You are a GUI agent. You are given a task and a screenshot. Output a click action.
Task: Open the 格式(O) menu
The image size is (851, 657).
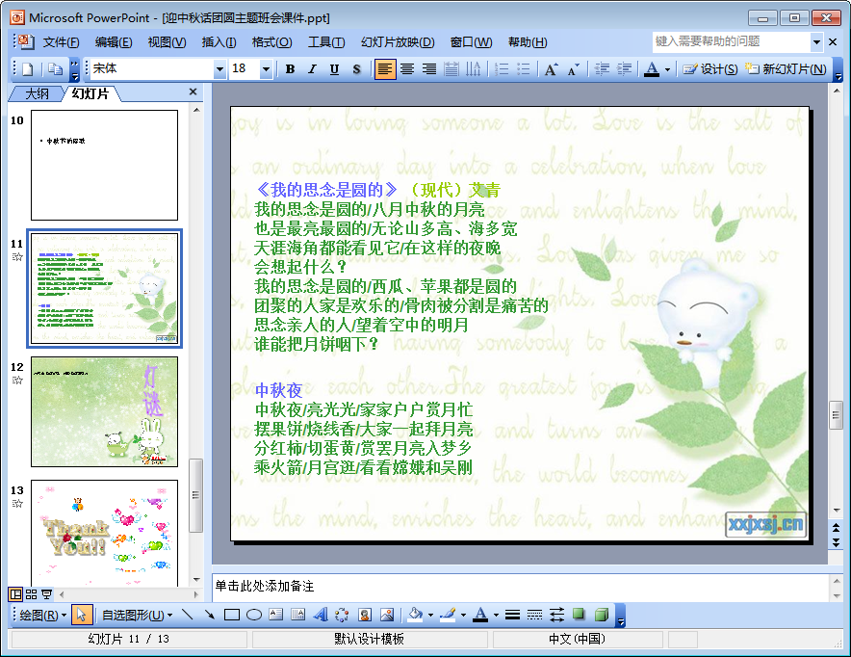(271, 42)
